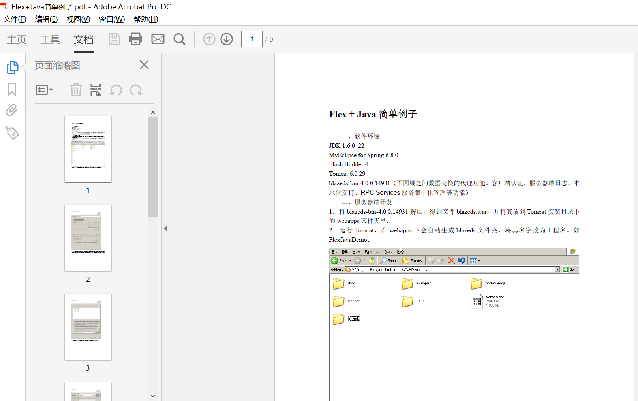Click the 'host-manager' folder in embedded image
Image resolution: width=638 pixels, height=401 pixels.
tap(489, 283)
